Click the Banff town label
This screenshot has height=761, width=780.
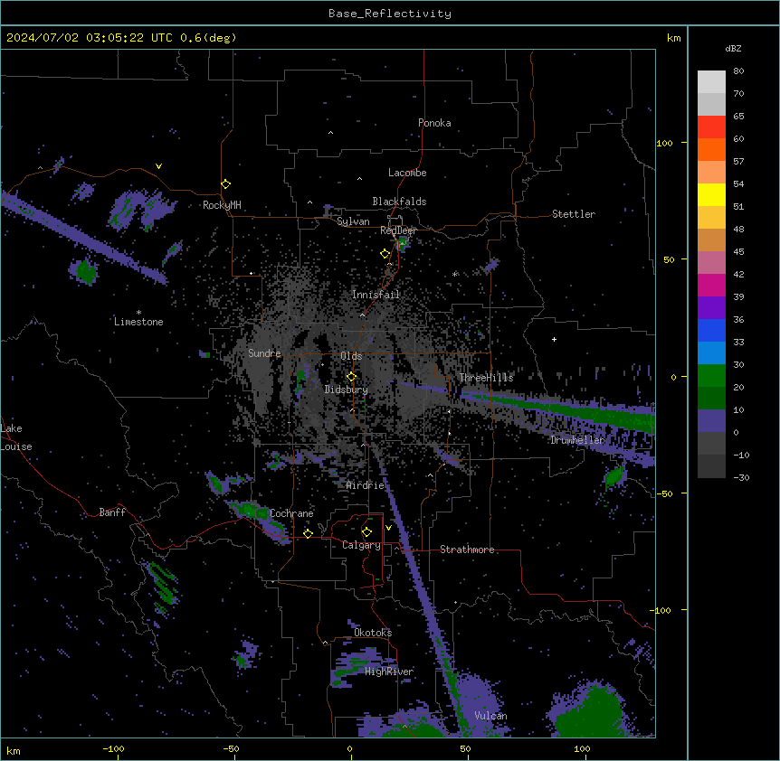(112, 512)
